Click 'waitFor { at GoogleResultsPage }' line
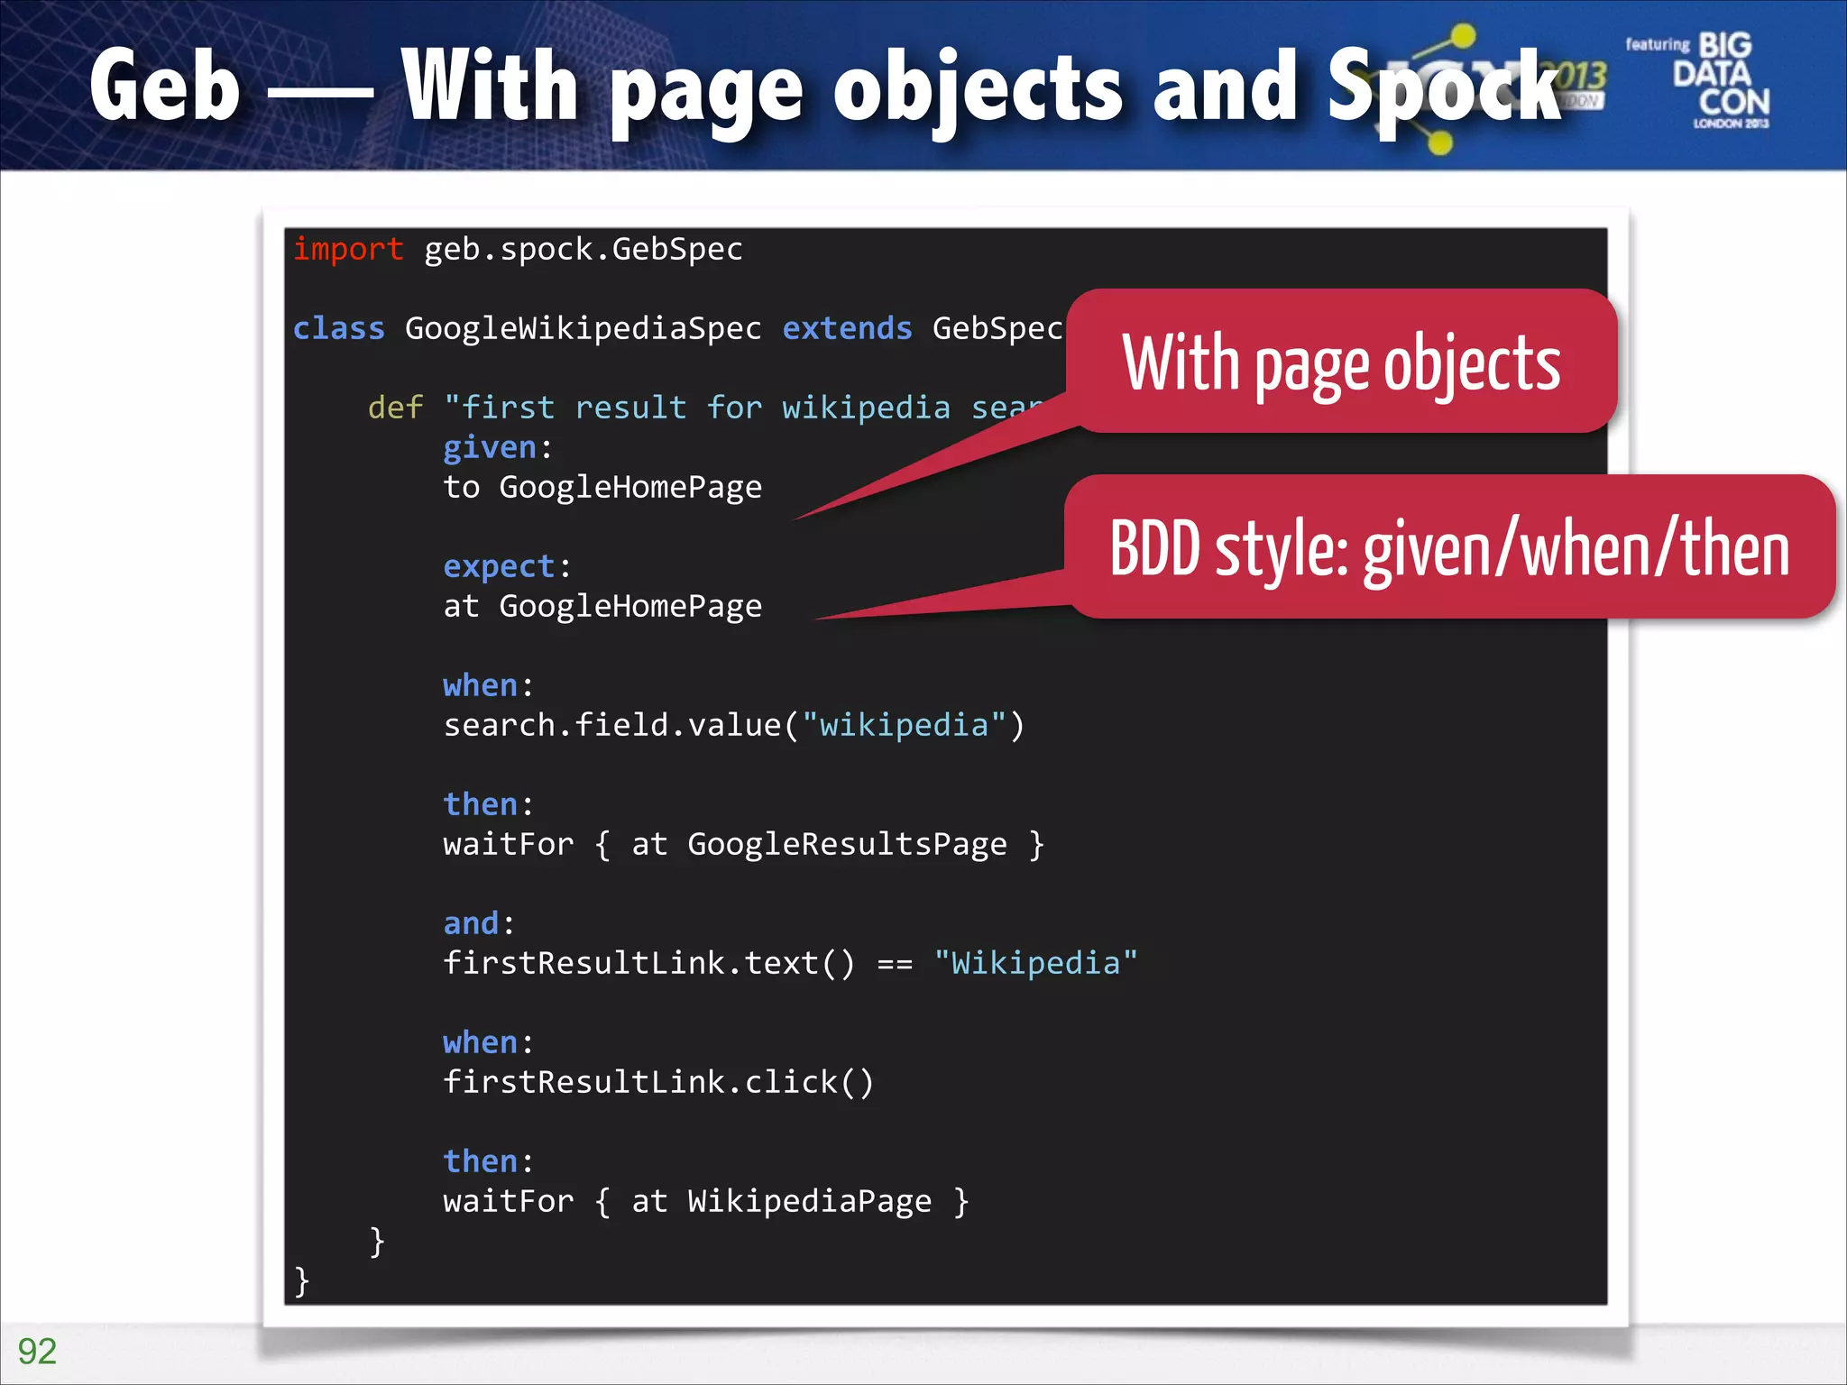The image size is (1847, 1385). [x=744, y=845]
